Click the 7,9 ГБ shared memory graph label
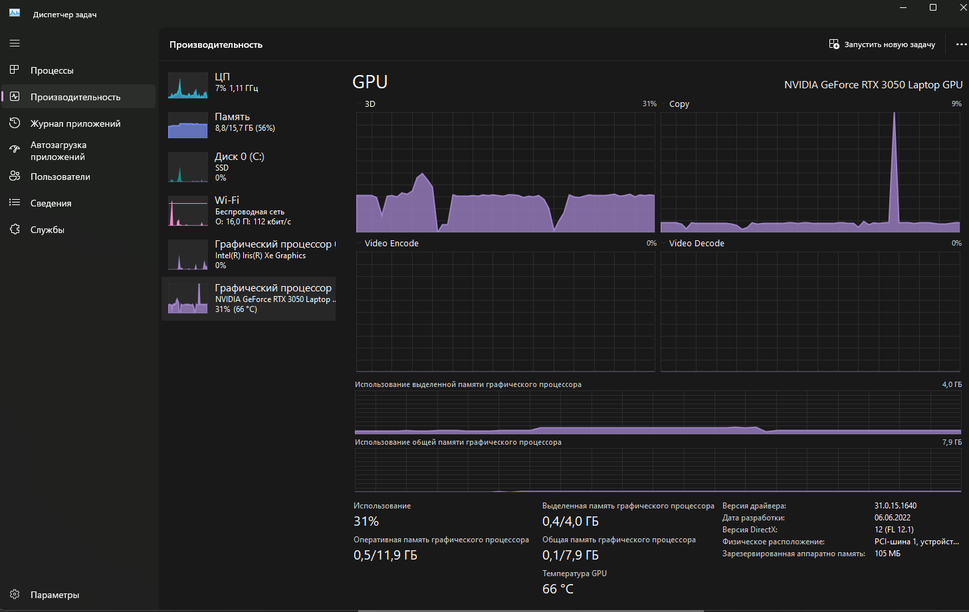969x612 pixels. tap(952, 442)
